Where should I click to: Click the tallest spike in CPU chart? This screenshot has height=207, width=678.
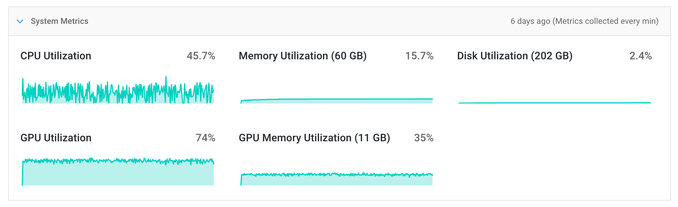click(x=166, y=78)
